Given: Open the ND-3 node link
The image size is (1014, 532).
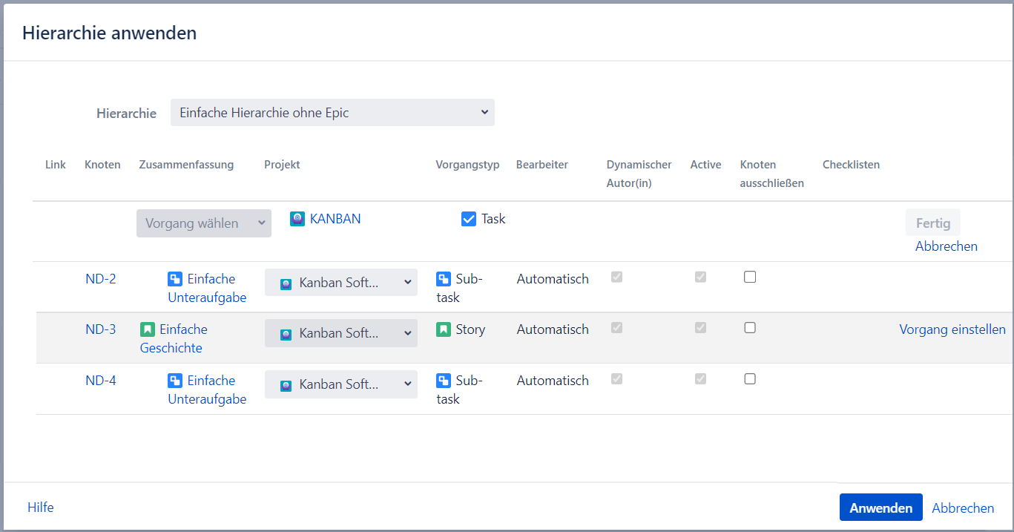Looking at the screenshot, I should tap(101, 329).
